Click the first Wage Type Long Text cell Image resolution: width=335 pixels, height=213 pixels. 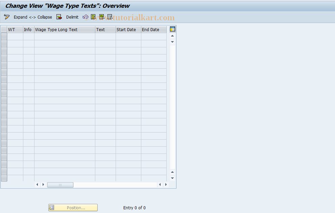pos(65,37)
